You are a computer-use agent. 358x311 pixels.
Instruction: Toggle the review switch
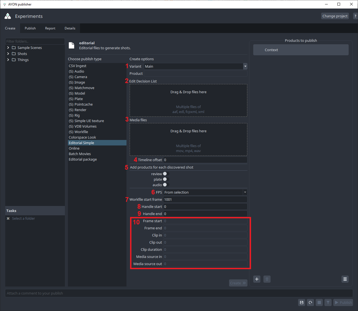tap(165, 174)
